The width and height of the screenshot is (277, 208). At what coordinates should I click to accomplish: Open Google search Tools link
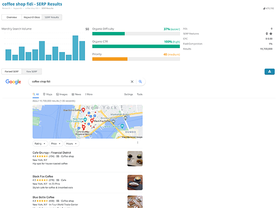[x=139, y=94]
